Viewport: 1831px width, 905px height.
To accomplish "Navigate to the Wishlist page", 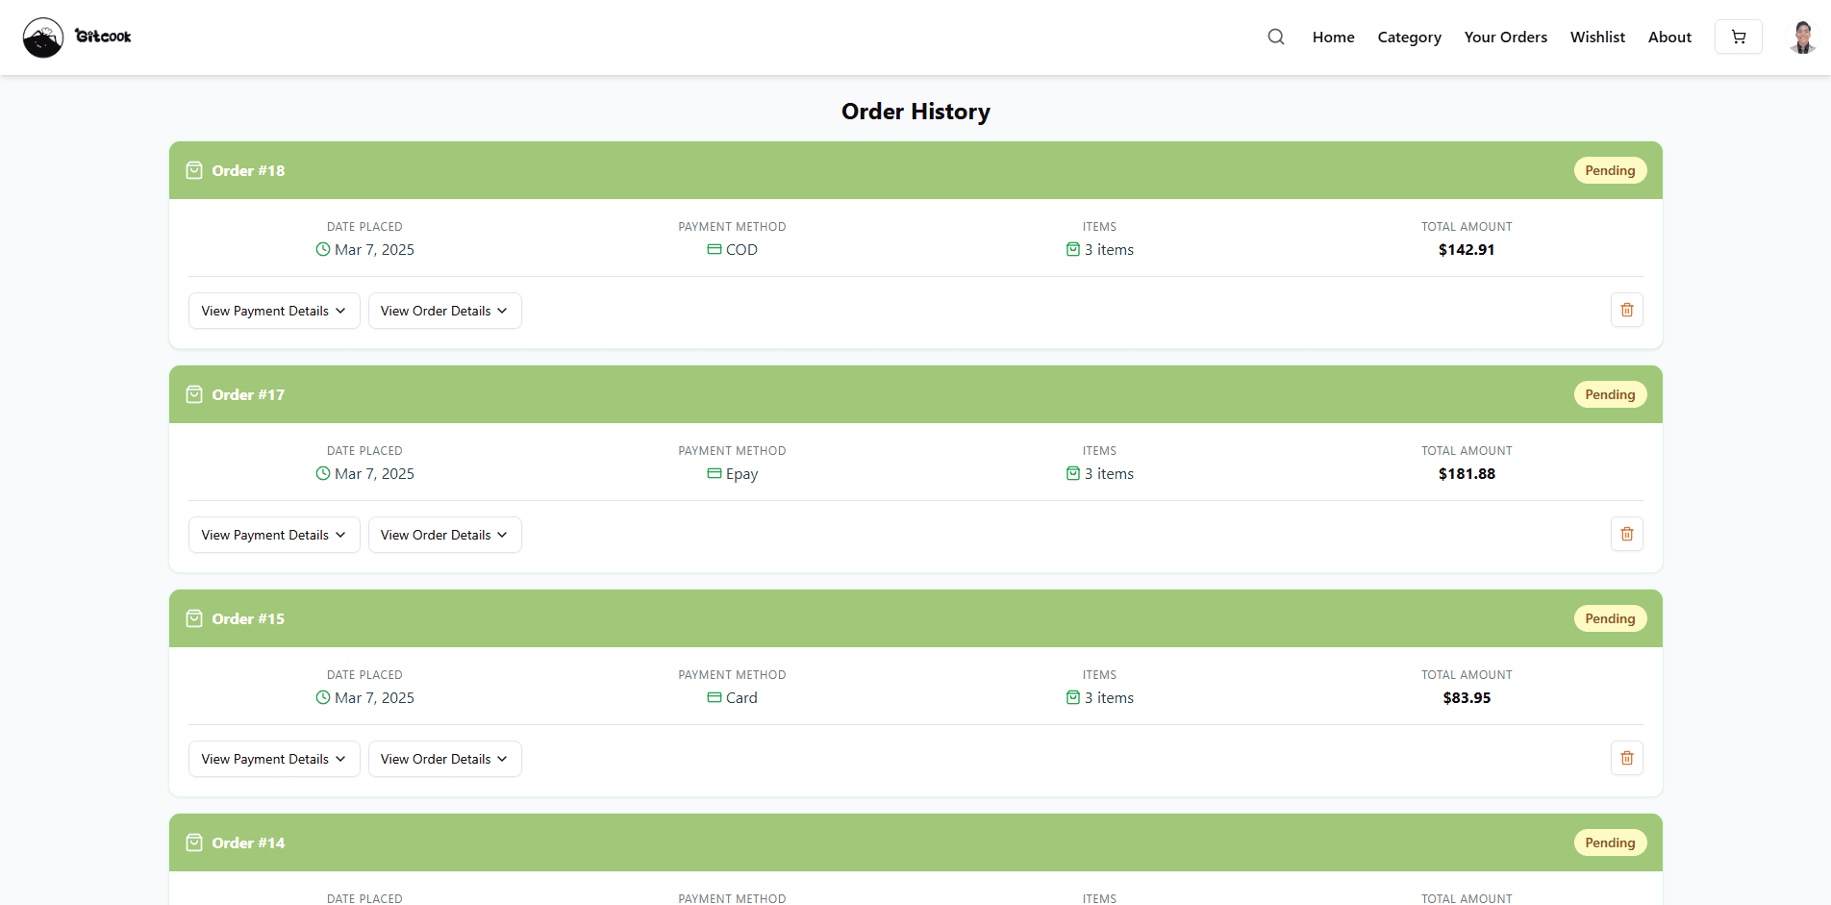I will [1597, 37].
